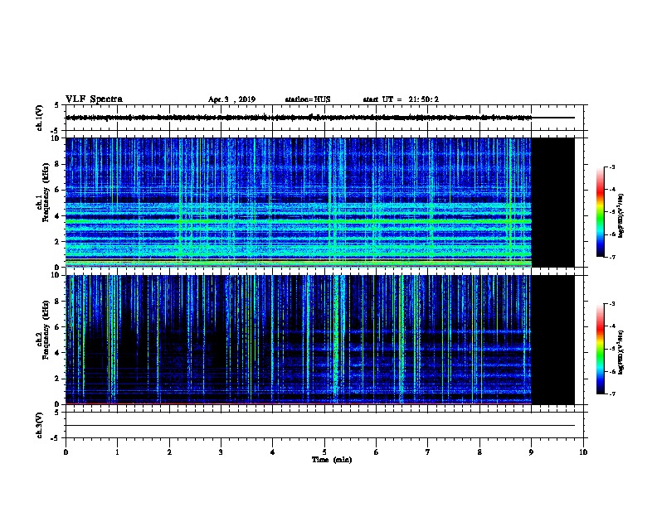Click the "station=HUS" header label
The image size is (657, 507).
308,99
